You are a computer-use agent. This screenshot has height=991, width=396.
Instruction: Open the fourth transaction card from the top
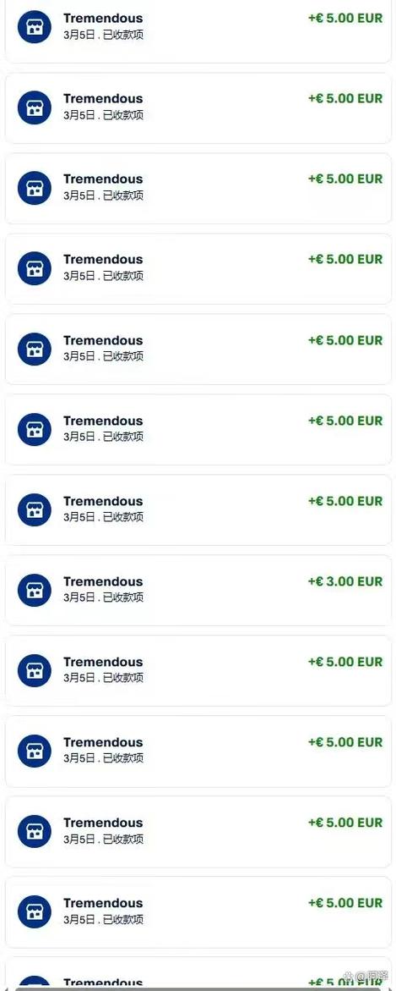coord(198,268)
